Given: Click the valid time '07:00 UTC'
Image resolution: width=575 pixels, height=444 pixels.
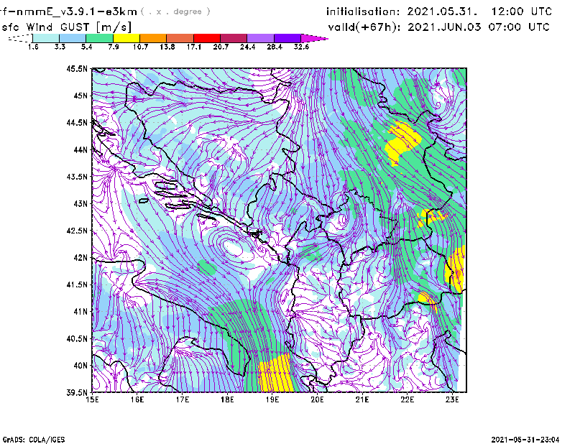Looking at the screenshot, I should (519, 27).
